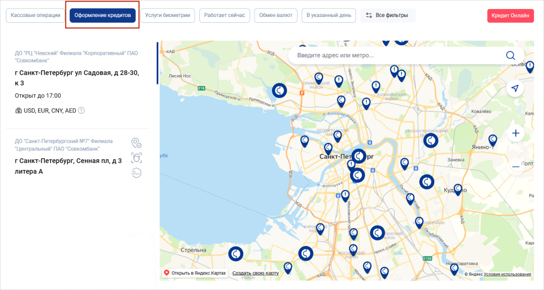Image resolution: width=544 pixels, height=290 pixels.
Task: Click the ДО "Санкт-Петербургский №7" branch name
Action: pyautogui.click(x=64, y=145)
